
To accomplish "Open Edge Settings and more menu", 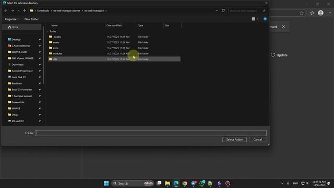I will point(329,13).
